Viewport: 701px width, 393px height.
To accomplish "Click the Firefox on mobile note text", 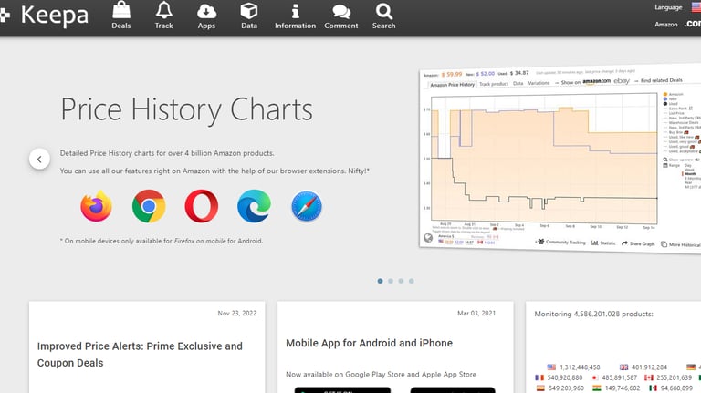I will point(162,241).
